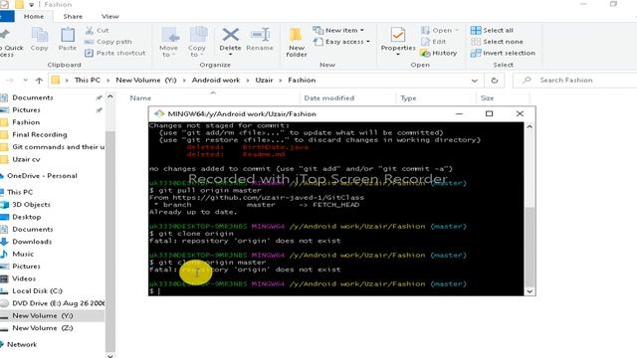Viewport: 637px width, 358px height.
Task: Click History in the Open group
Action: [439, 53]
